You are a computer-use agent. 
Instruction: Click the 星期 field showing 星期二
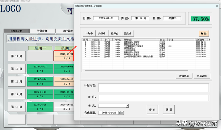click(x=172, y=18)
